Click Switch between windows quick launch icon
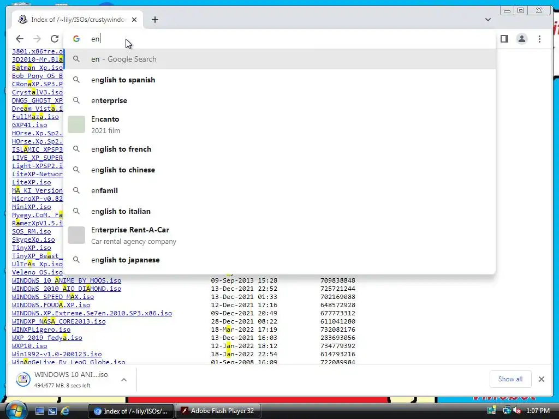The height and width of the screenshot is (419, 559). point(52,411)
